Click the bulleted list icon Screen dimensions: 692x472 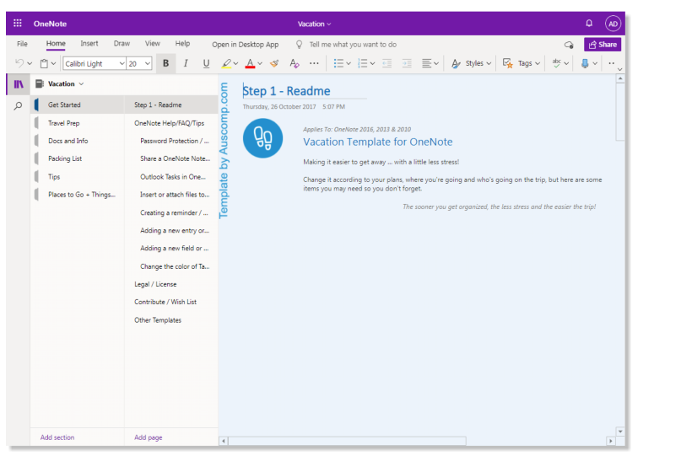point(338,63)
